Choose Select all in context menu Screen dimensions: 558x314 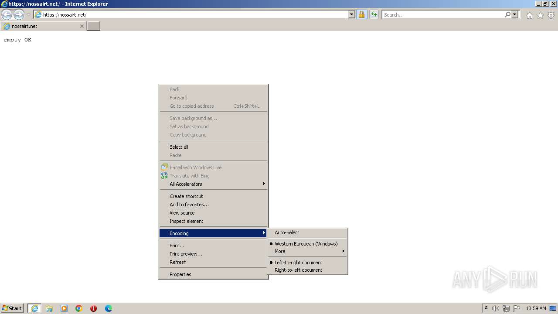tap(214, 147)
